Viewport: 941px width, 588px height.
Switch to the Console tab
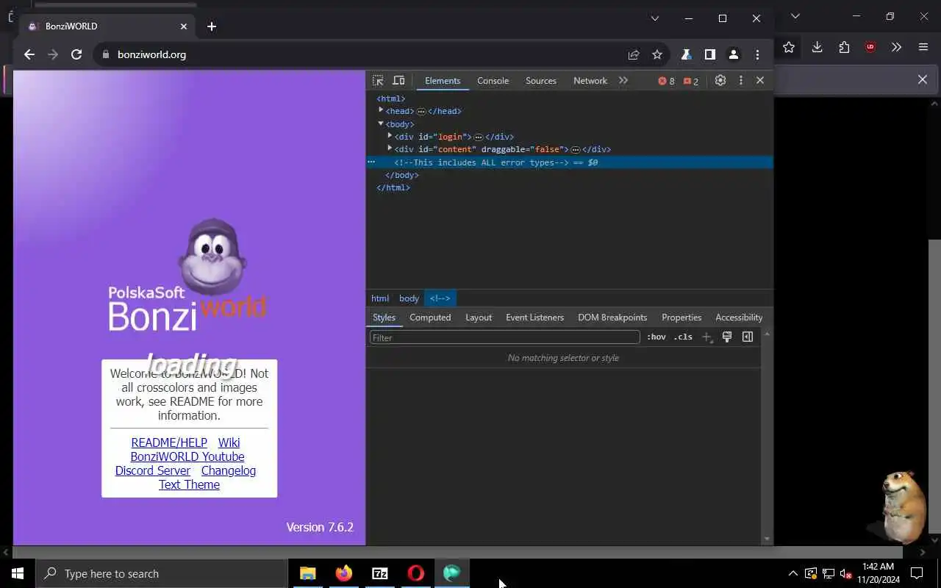pyautogui.click(x=493, y=81)
